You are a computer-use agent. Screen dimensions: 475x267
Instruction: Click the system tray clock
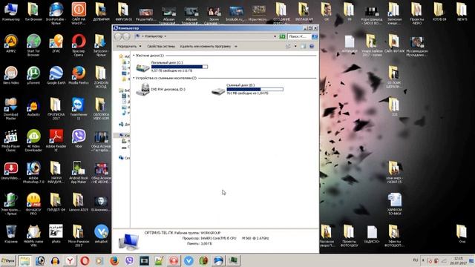[x=459, y=260]
